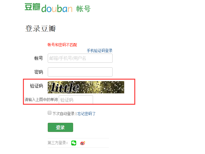Click the green 豆瓣 Chinese logo
Image resolution: width=205 pixels, height=154 pixels.
[32, 7]
